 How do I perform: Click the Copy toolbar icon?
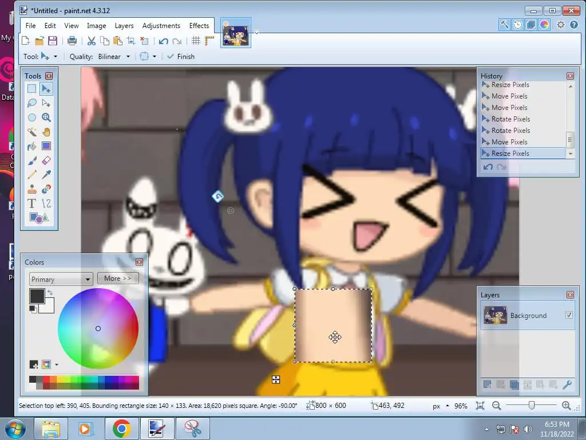(105, 41)
